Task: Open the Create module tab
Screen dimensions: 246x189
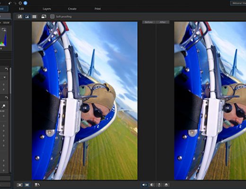Action: tap(72, 9)
